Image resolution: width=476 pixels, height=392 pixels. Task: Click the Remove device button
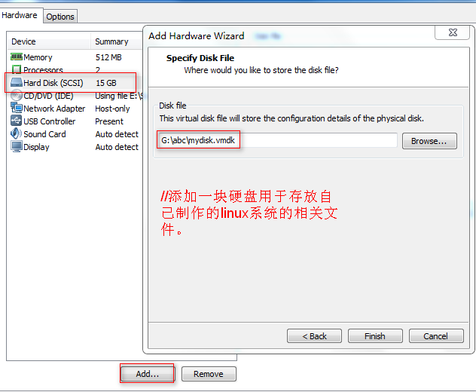tap(209, 374)
